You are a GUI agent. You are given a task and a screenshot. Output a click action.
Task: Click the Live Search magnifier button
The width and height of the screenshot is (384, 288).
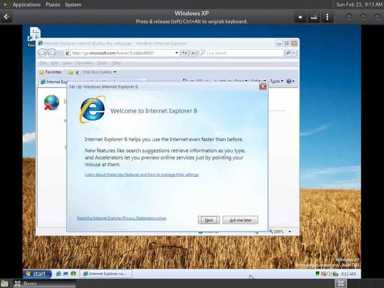288,53
